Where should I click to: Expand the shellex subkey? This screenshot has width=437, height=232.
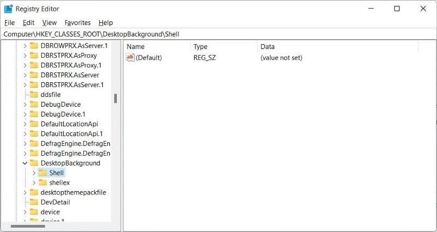pos(34,182)
